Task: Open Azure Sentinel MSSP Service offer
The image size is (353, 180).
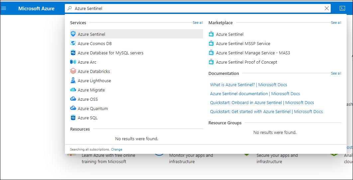Action: tap(243, 43)
